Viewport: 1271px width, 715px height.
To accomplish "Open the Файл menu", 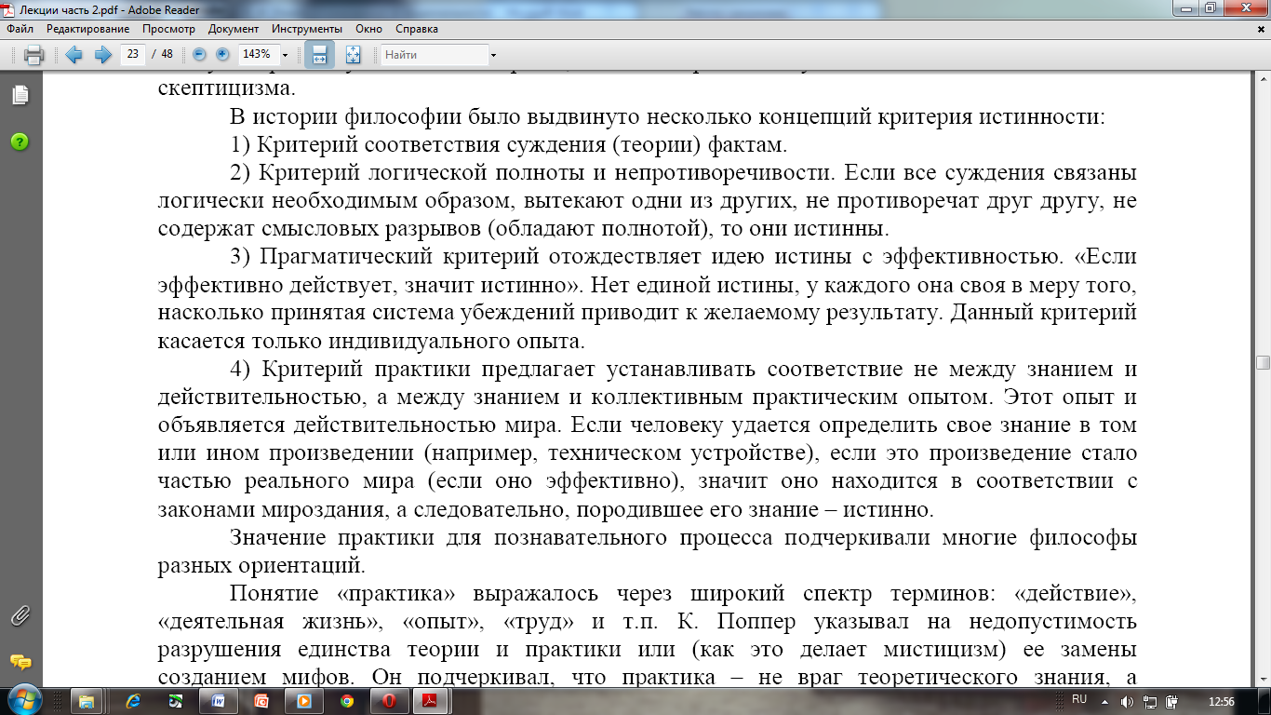I will 20,29.
